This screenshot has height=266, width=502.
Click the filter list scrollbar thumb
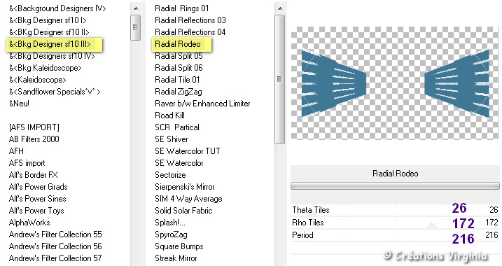pyautogui.click(x=280, y=79)
